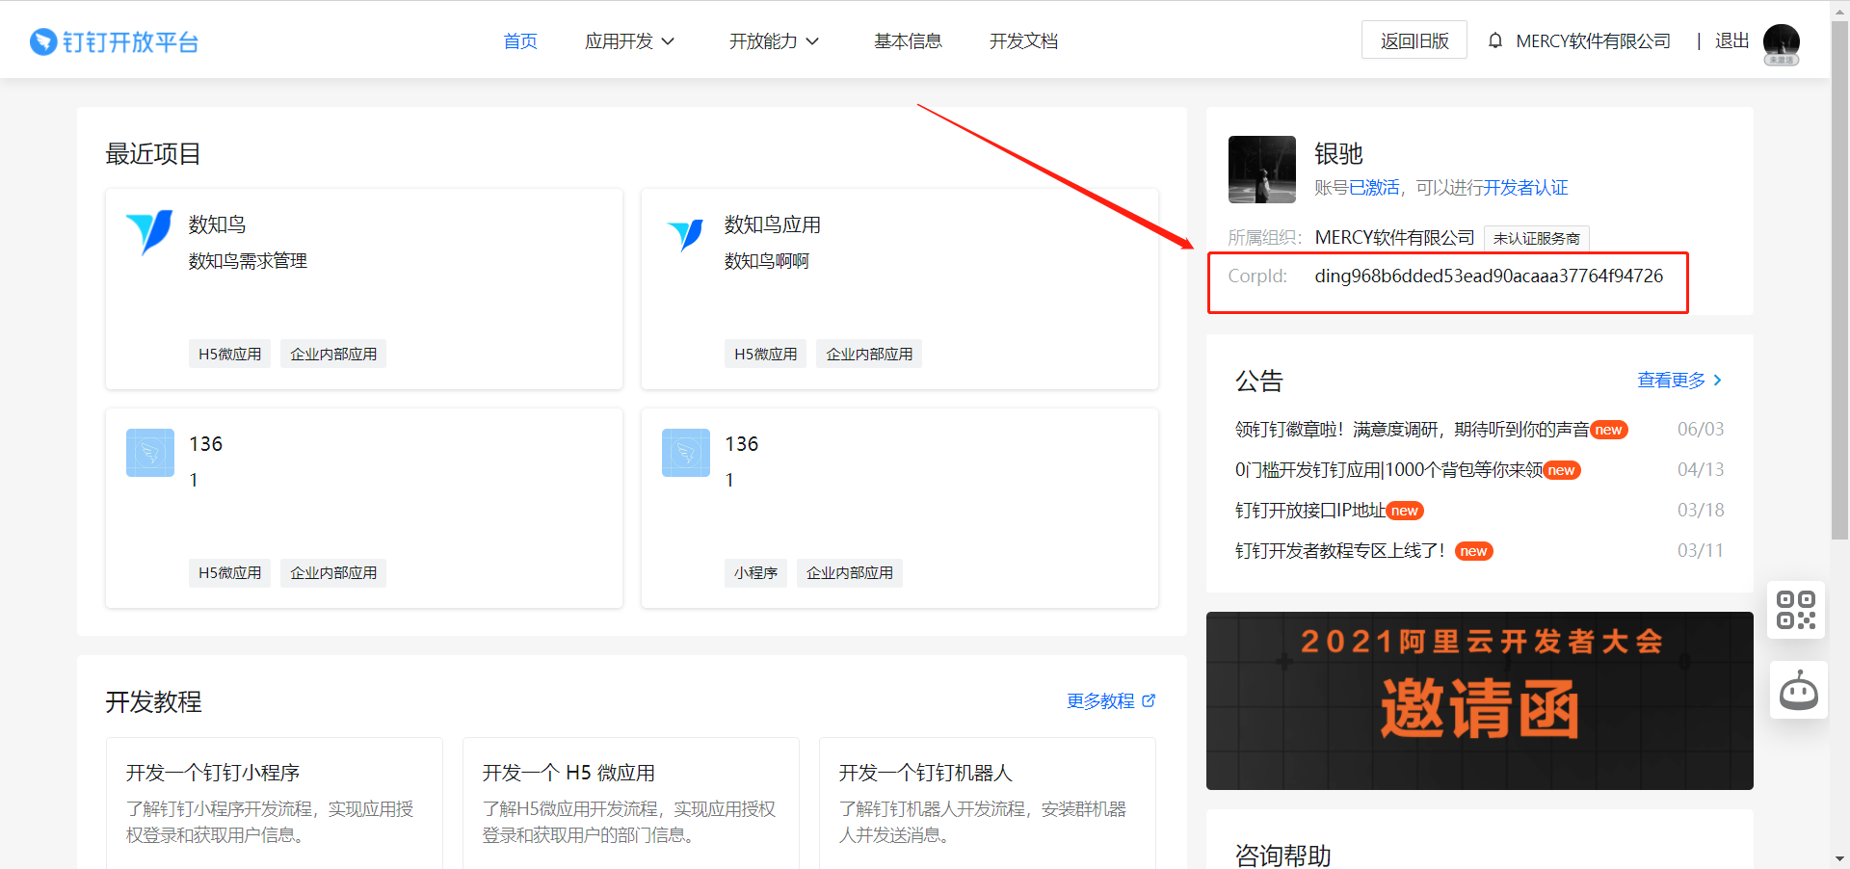
Task: Go to the 首页 tab
Action: [x=520, y=41]
